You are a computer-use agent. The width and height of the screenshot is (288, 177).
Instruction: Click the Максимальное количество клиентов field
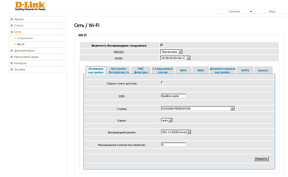pos(173,145)
